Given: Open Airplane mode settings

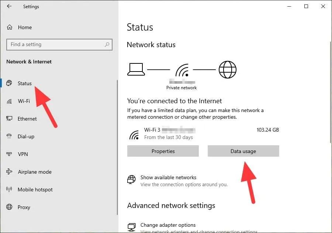Looking at the screenshot, I should pyautogui.click(x=35, y=172).
